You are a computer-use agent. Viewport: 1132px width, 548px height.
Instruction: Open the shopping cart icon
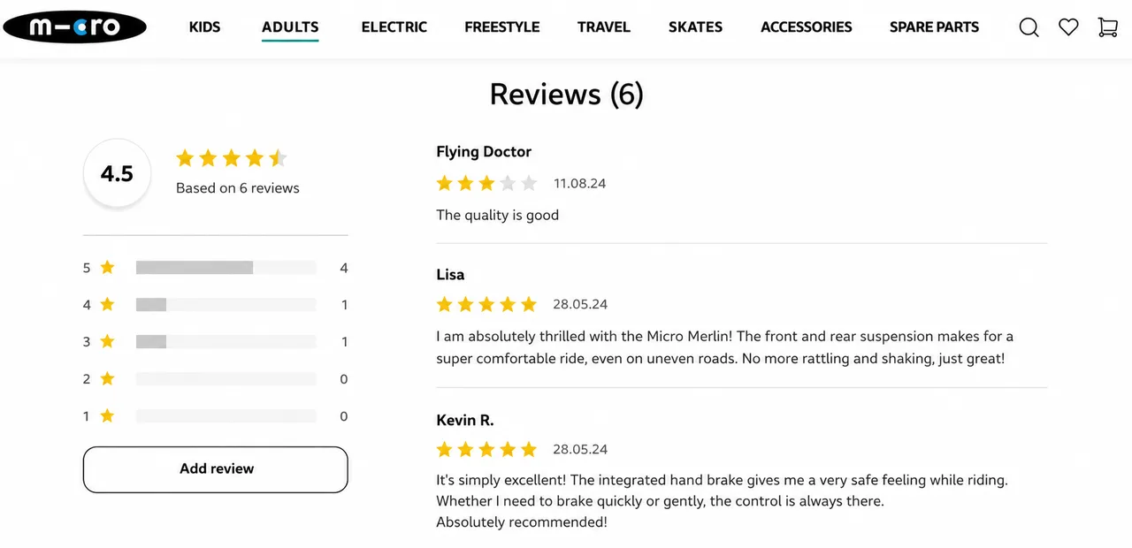1107,27
